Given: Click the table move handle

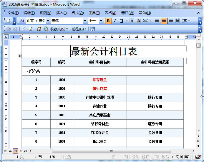Looking at the screenshot, I should [x=19, y=56].
